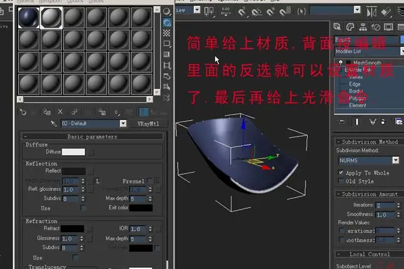404x269 pixels.
Task: Open the Reflect color swatch
Action: [74, 171]
